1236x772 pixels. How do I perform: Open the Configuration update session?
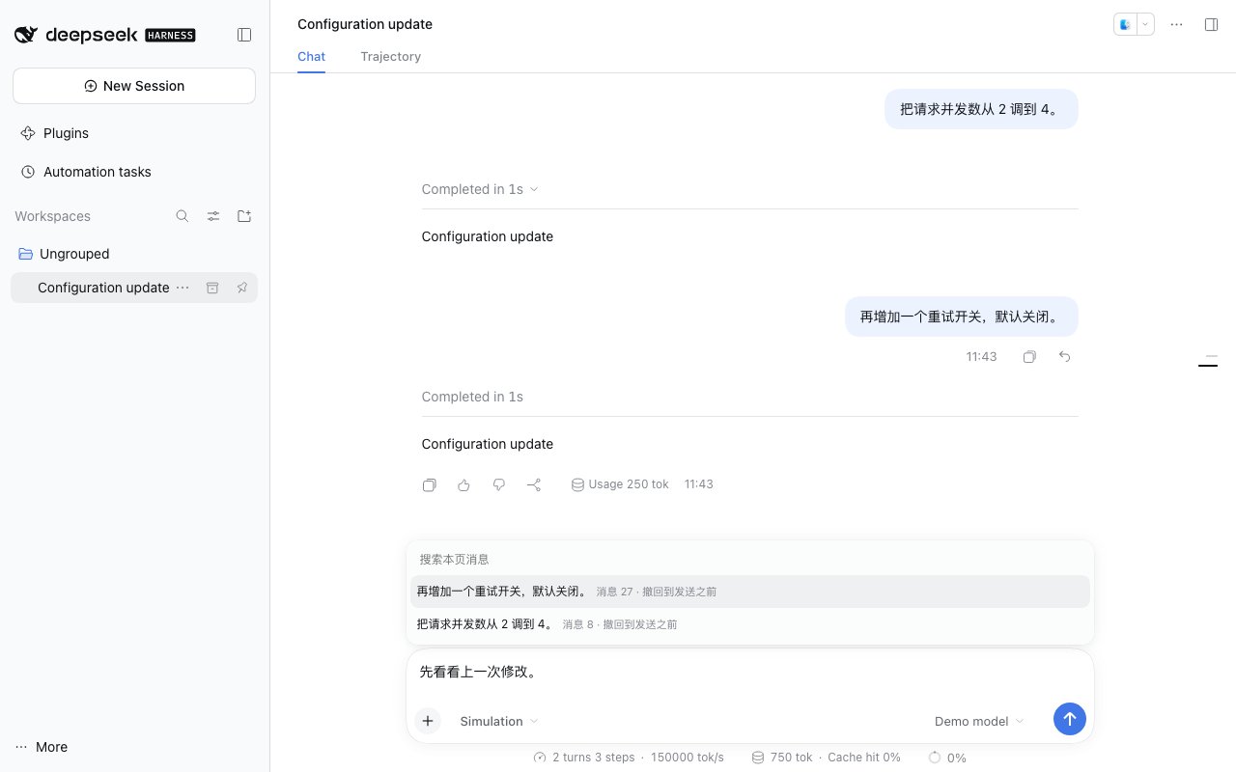tap(103, 288)
